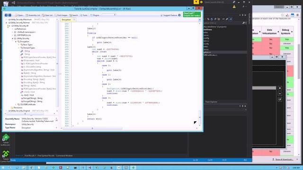Click the edit pencil button in dark panel
The image size is (303, 170).
(x=280, y=100)
